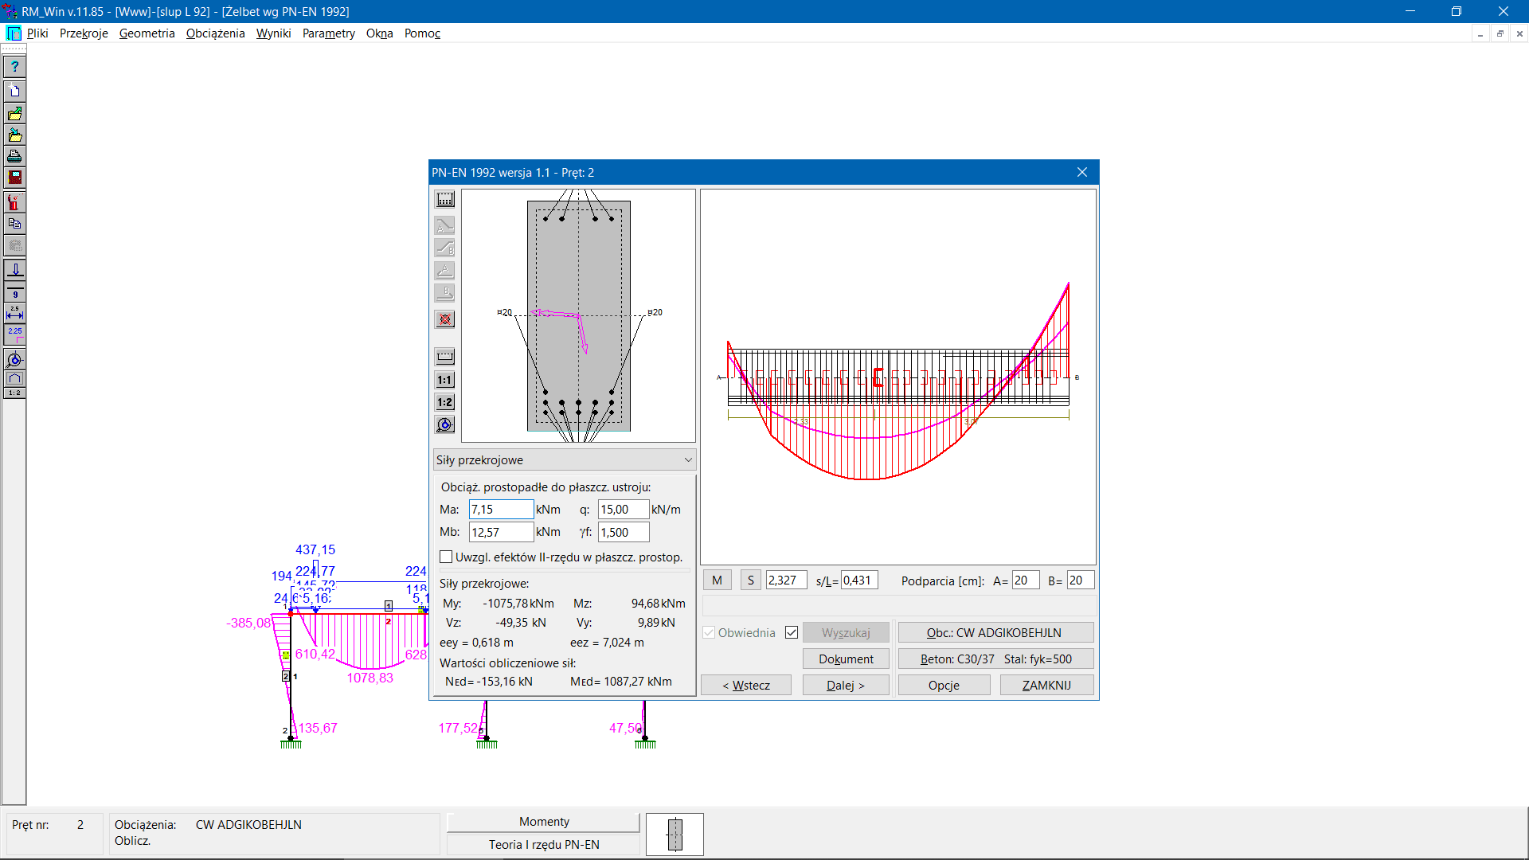
Task: Advance with the 'Dalej >' button
Action: [846, 685]
